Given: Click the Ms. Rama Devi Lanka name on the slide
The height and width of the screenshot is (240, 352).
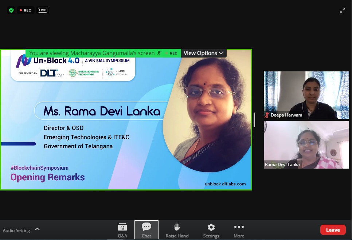Looking at the screenshot, I should 102,111.
